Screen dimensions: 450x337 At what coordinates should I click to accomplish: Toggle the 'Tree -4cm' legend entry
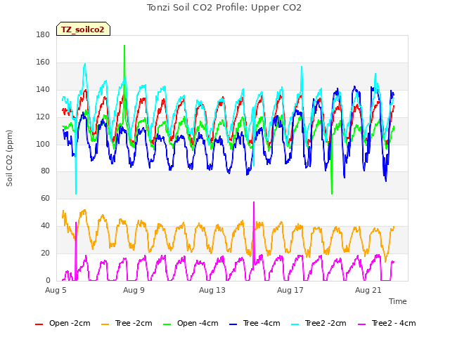coord(255,324)
